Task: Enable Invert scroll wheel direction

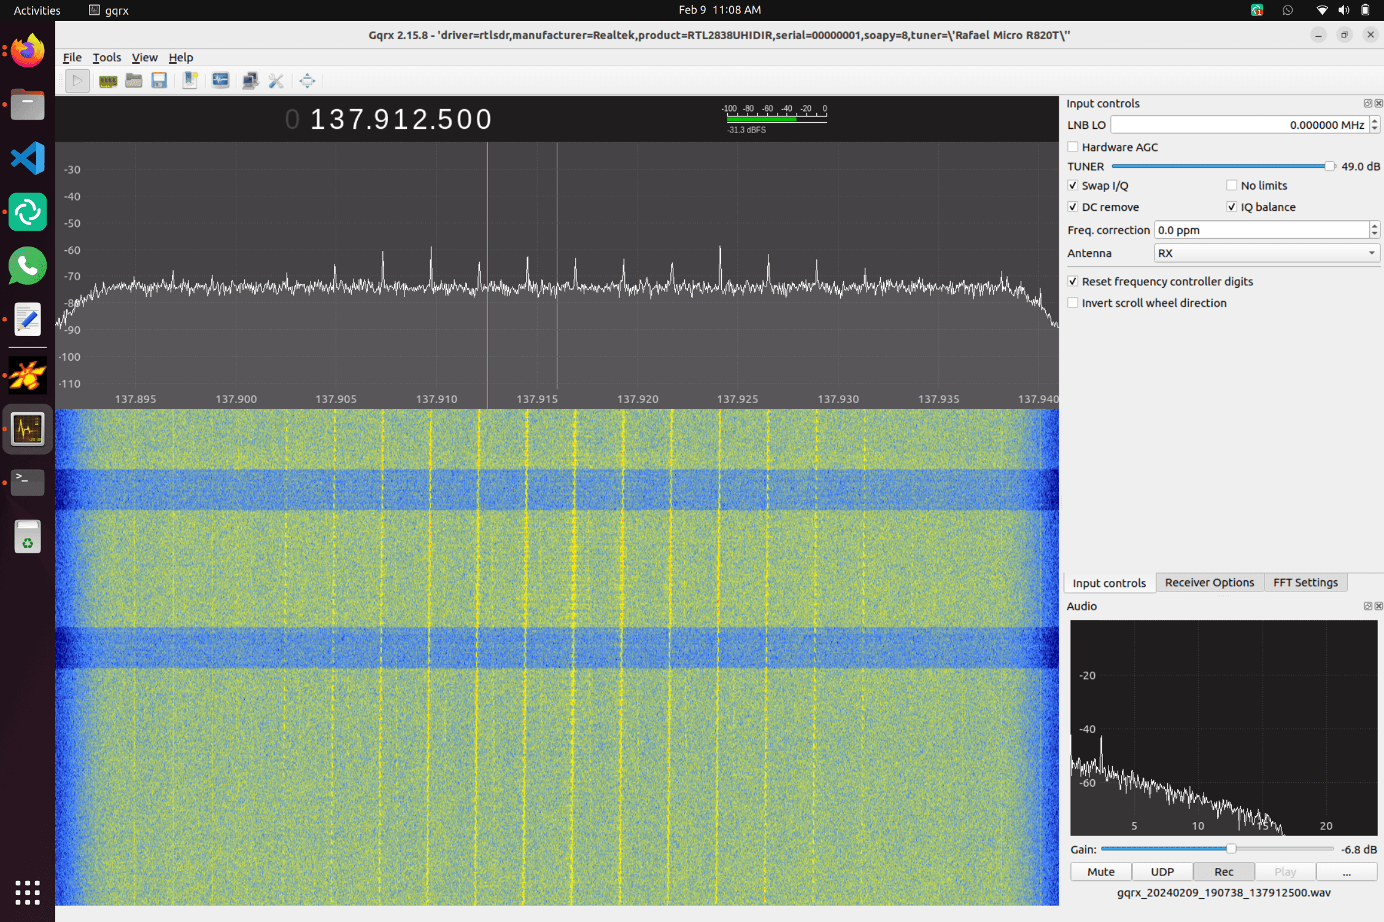Action: pyautogui.click(x=1073, y=302)
